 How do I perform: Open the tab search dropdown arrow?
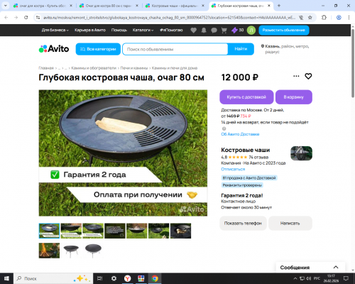point(5,6)
